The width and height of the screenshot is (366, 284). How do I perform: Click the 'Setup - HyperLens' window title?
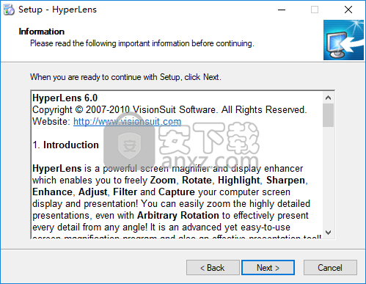pyautogui.click(x=57, y=10)
